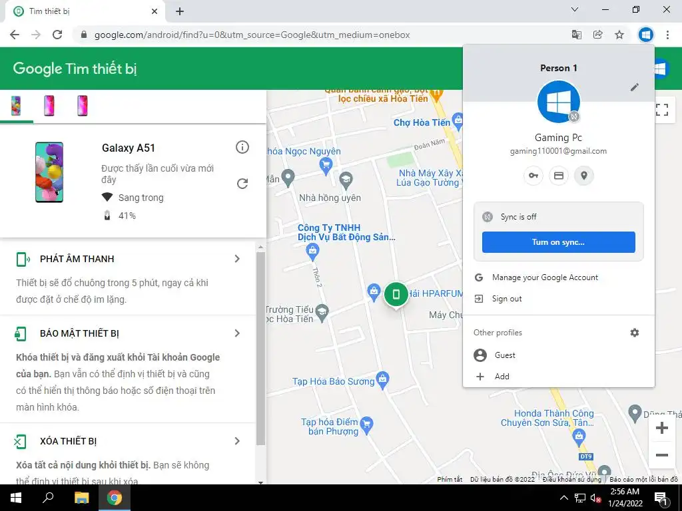Click muted volume icon in tray

[596, 498]
